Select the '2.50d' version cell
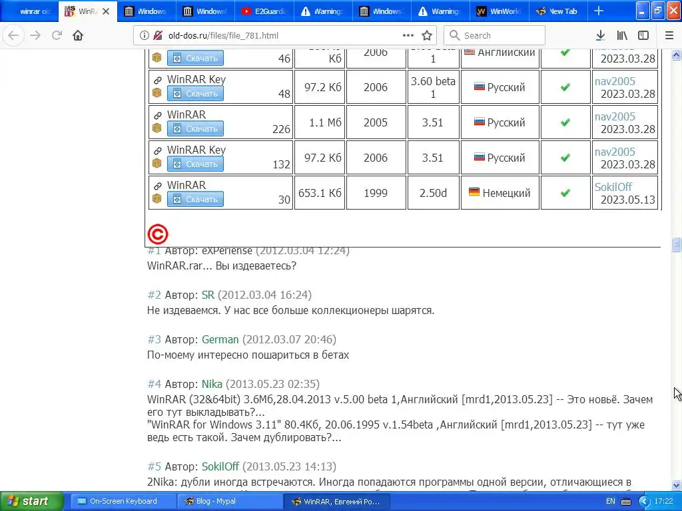Screen dimensions: 682x511 433,192
